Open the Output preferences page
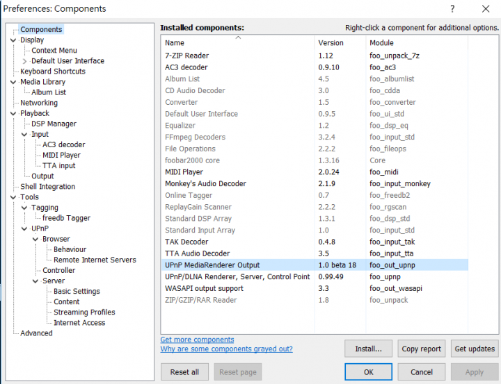The width and height of the screenshot is (501, 384). pyautogui.click(x=43, y=176)
